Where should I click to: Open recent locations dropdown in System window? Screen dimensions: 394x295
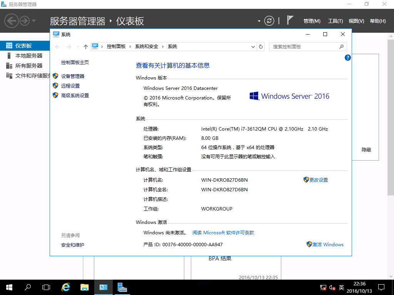click(x=78, y=46)
